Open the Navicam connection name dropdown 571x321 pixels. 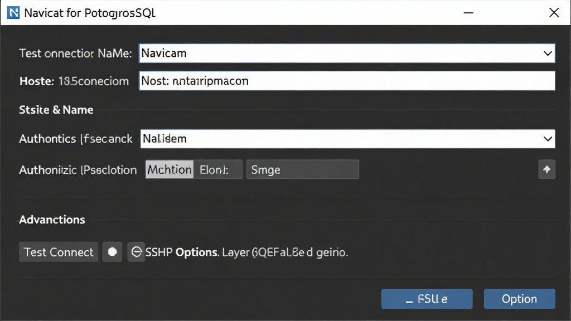pos(548,53)
